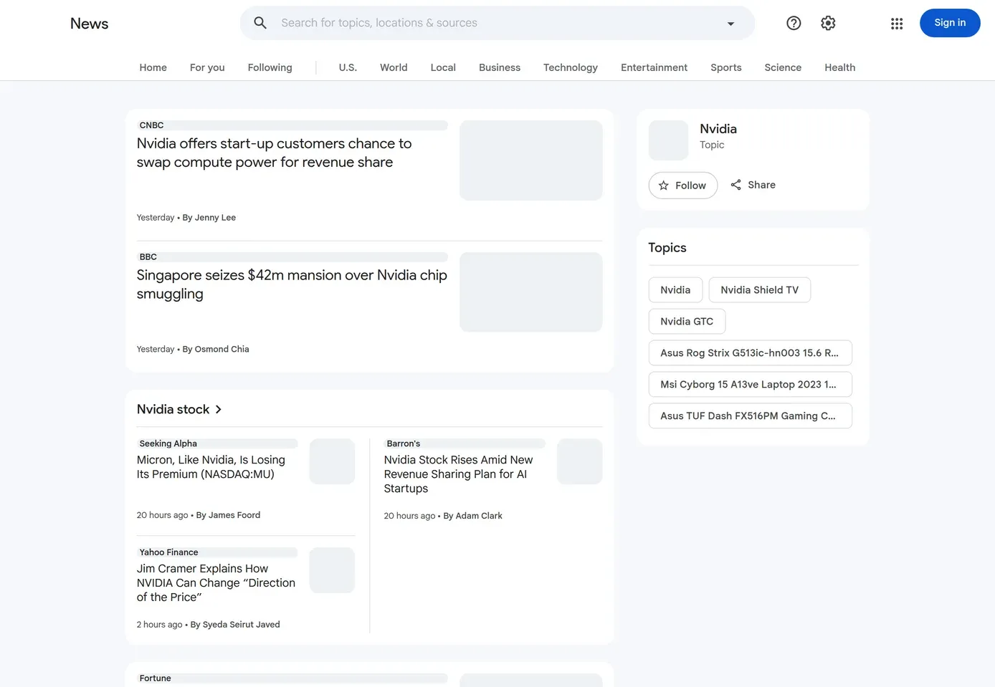The width and height of the screenshot is (995, 687).
Task: Open the Help question mark icon
Action: (794, 23)
